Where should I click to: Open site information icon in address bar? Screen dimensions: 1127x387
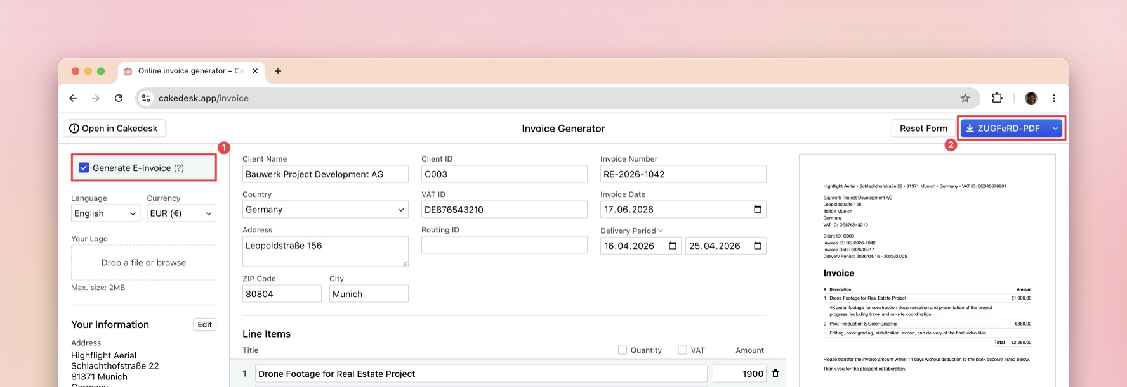(146, 98)
